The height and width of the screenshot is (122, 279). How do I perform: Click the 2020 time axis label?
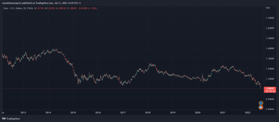pos(198,113)
